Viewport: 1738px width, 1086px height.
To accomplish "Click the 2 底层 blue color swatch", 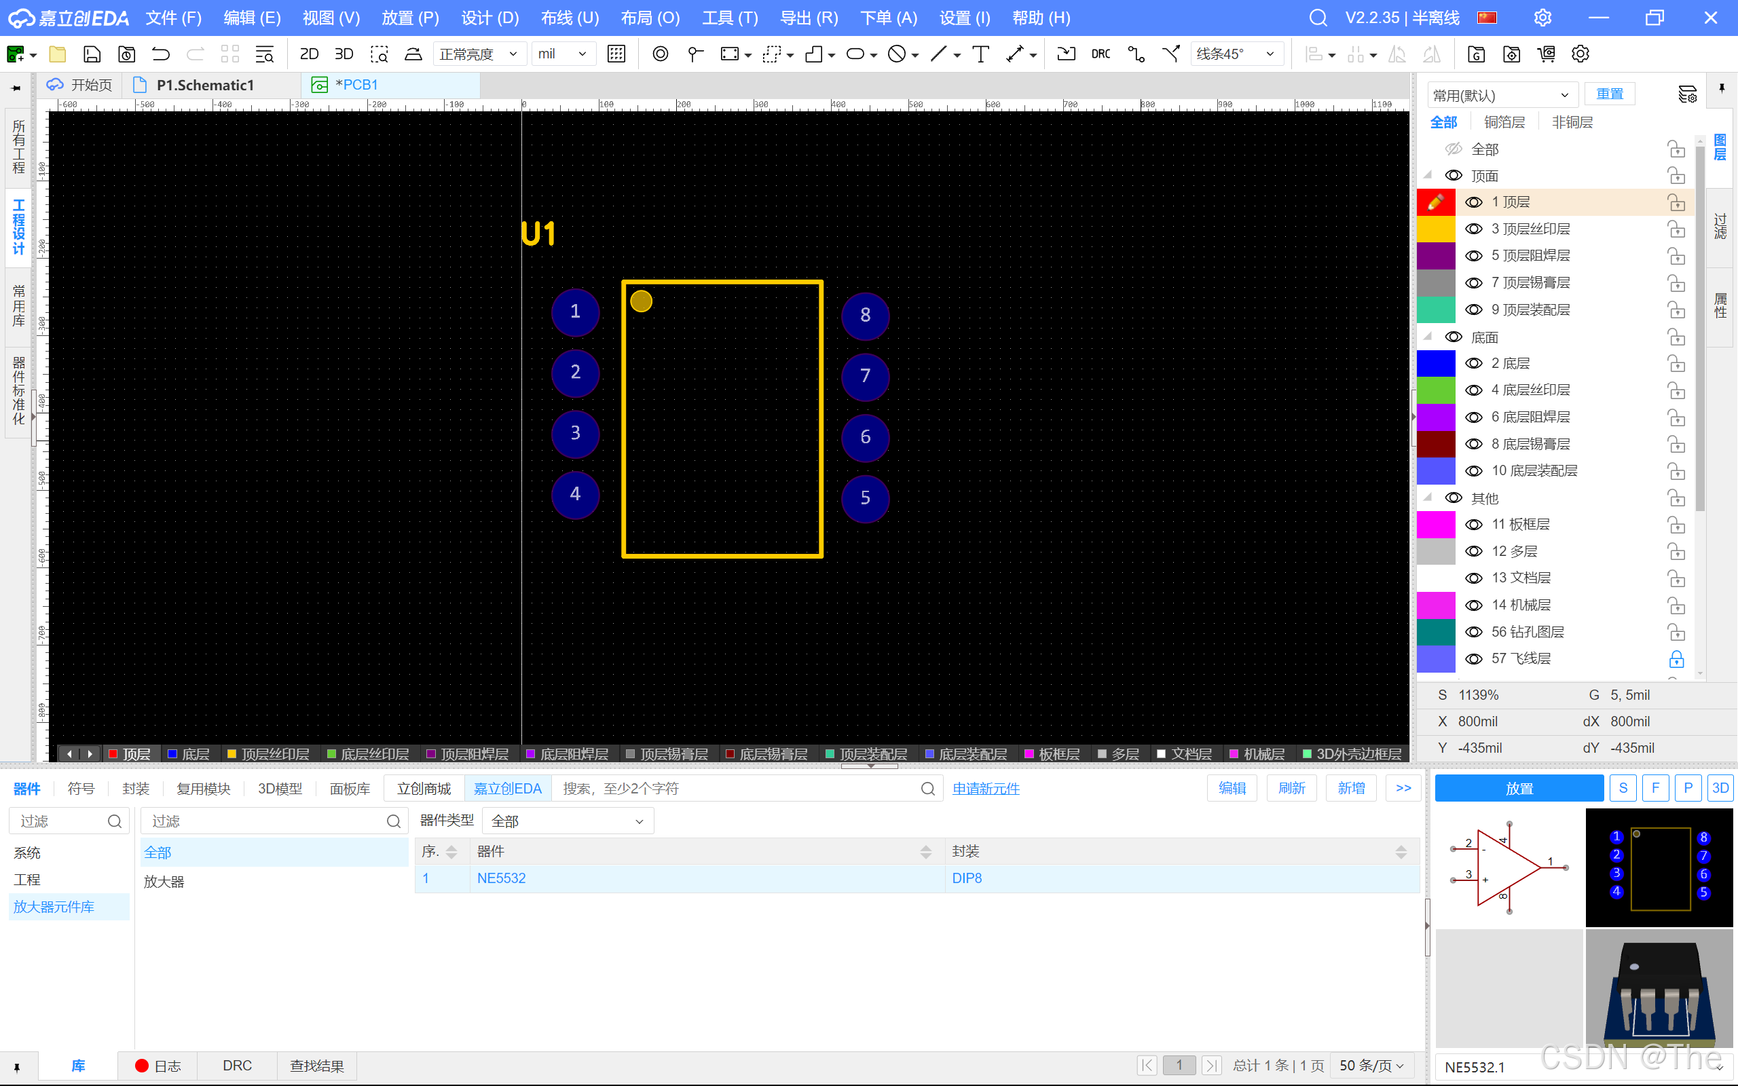I will pos(1436,363).
